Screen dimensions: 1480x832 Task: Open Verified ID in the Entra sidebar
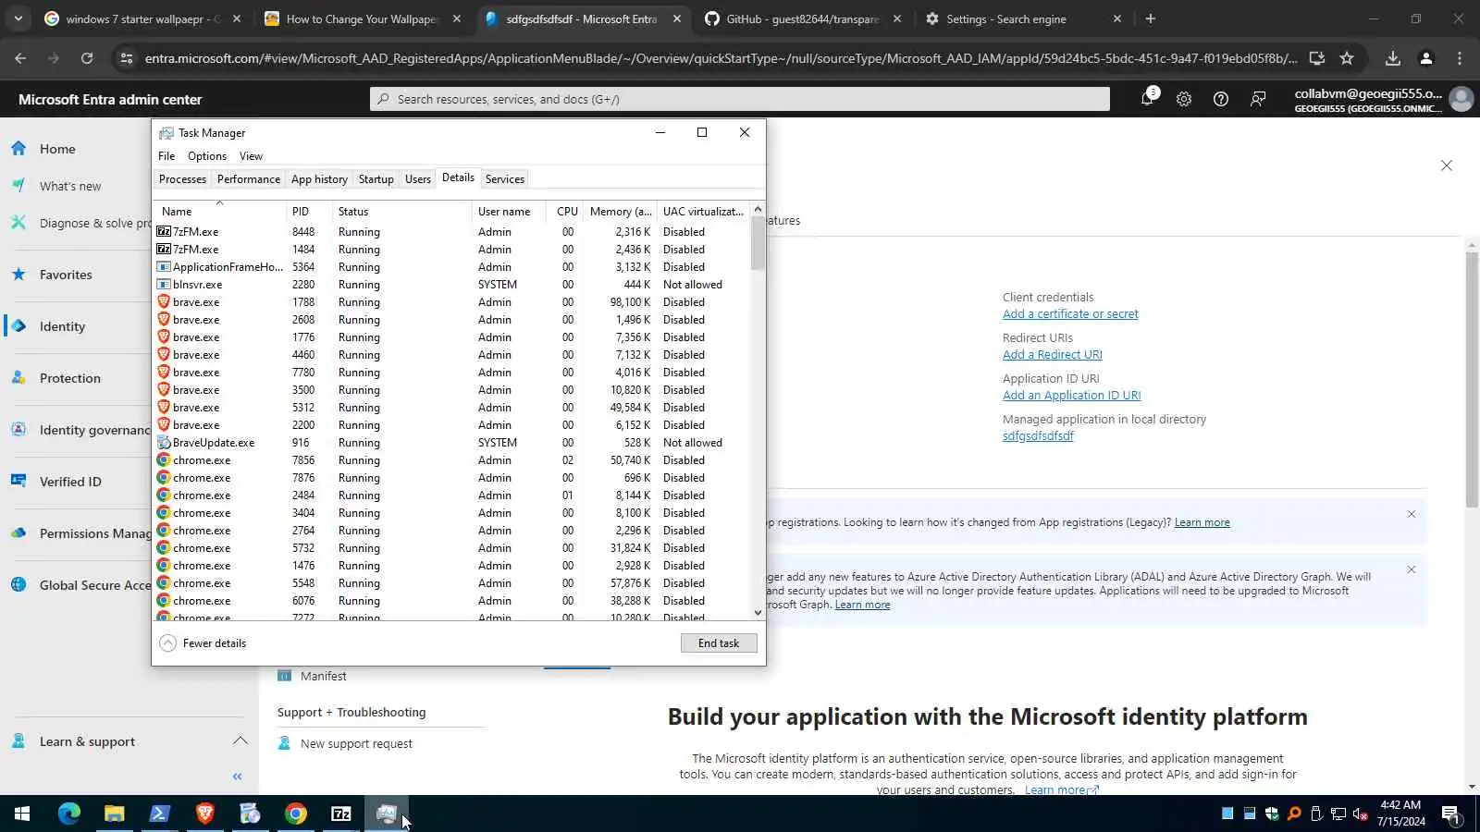(70, 482)
